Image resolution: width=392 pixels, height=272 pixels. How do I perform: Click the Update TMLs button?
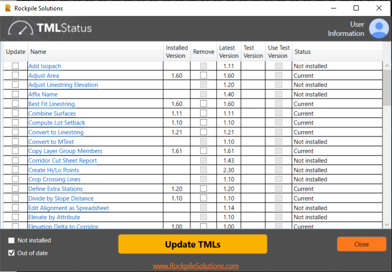coord(193,244)
